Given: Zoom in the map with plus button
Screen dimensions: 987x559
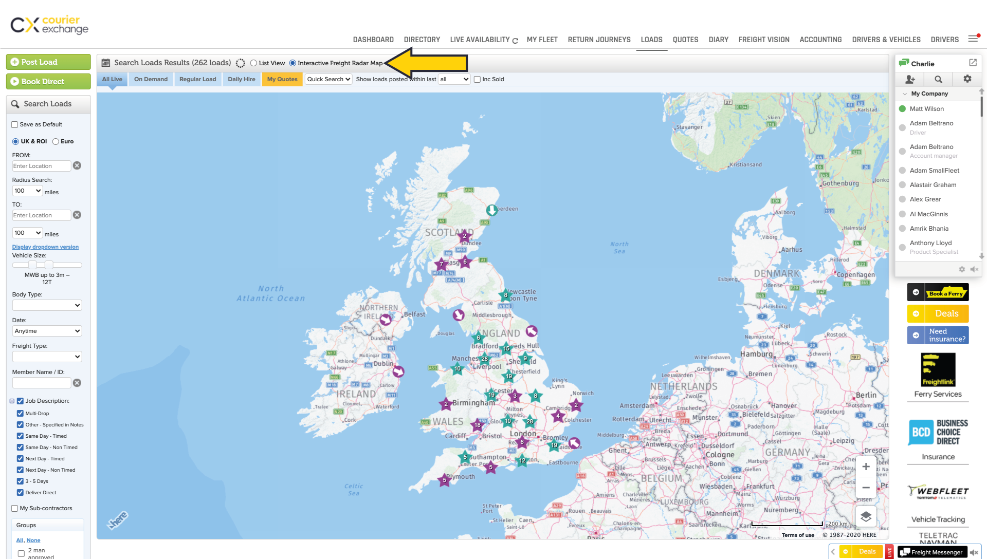Looking at the screenshot, I should [866, 467].
